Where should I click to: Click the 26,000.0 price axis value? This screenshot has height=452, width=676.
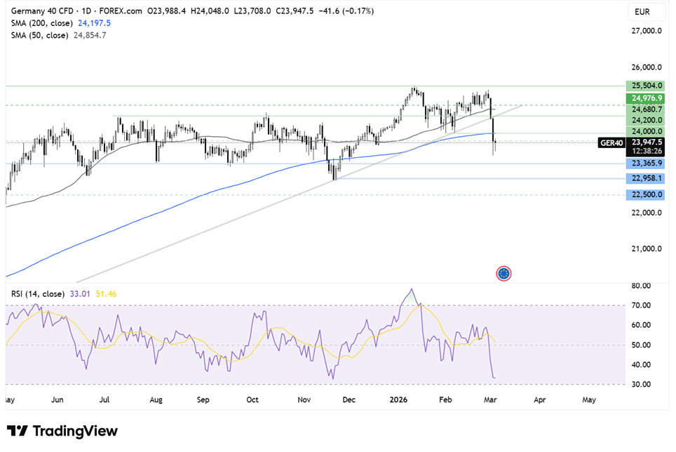pyautogui.click(x=647, y=67)
